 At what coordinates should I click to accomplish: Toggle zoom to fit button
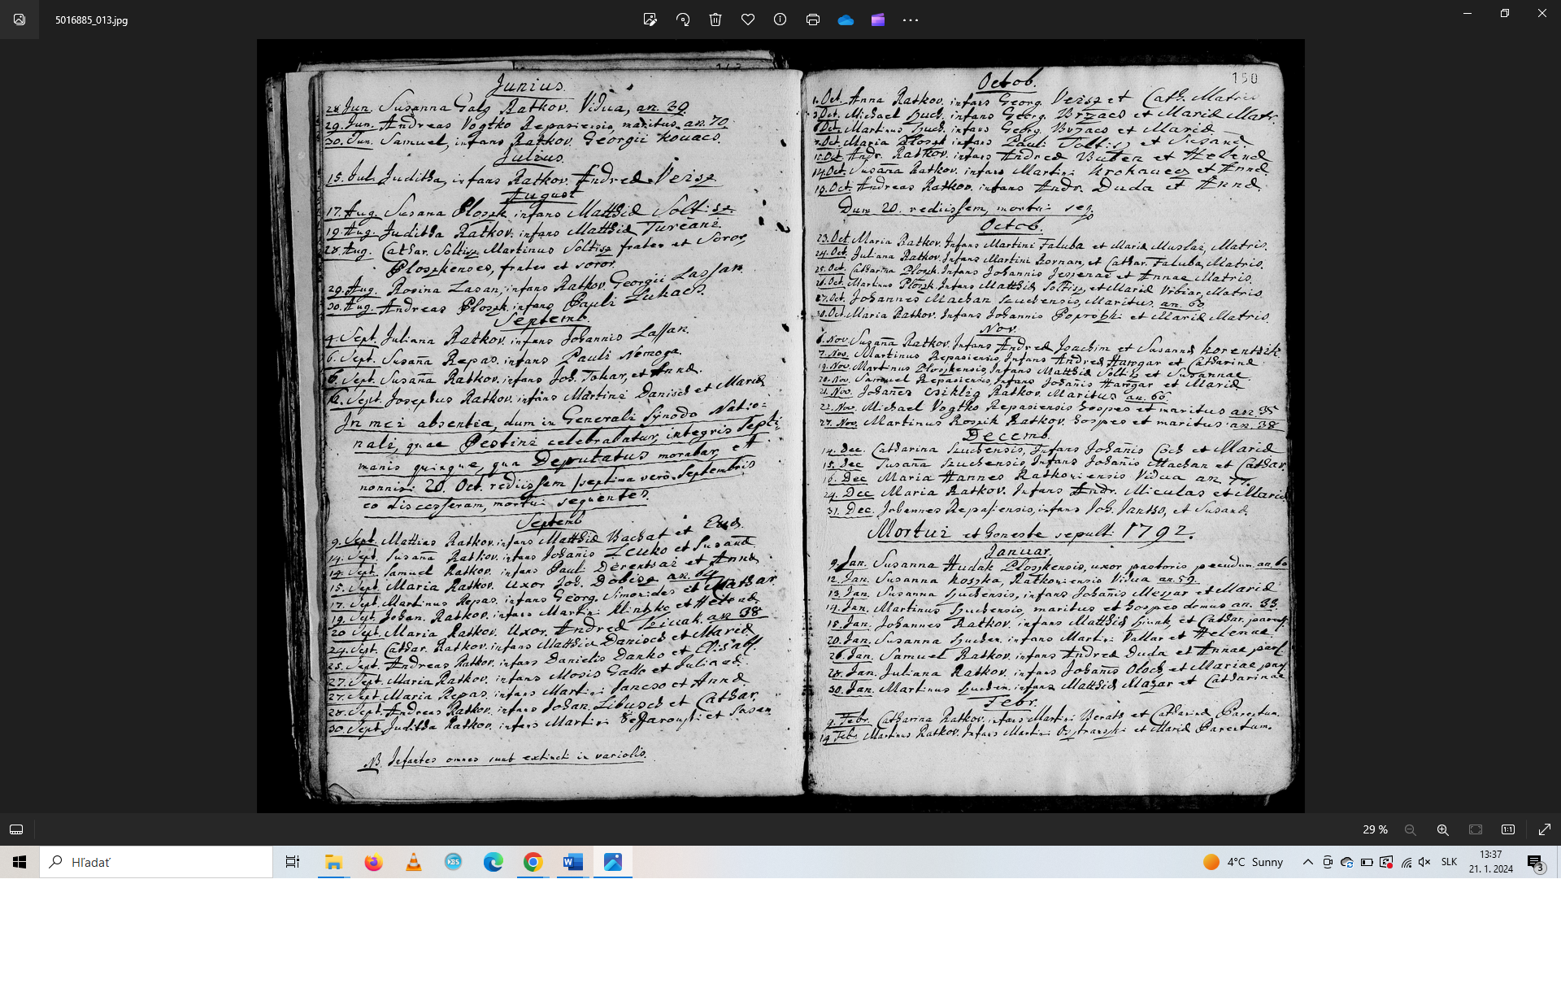tap(1476, 829)
